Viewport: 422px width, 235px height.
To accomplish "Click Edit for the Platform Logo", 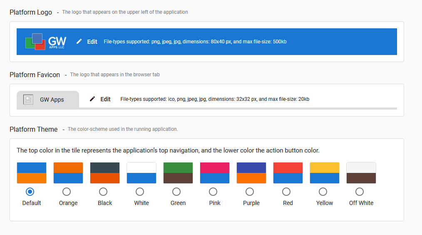I will pos(92,42).
